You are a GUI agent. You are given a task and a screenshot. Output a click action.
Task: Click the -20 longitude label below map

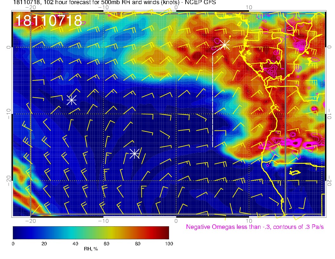click(x=30, y=221)
